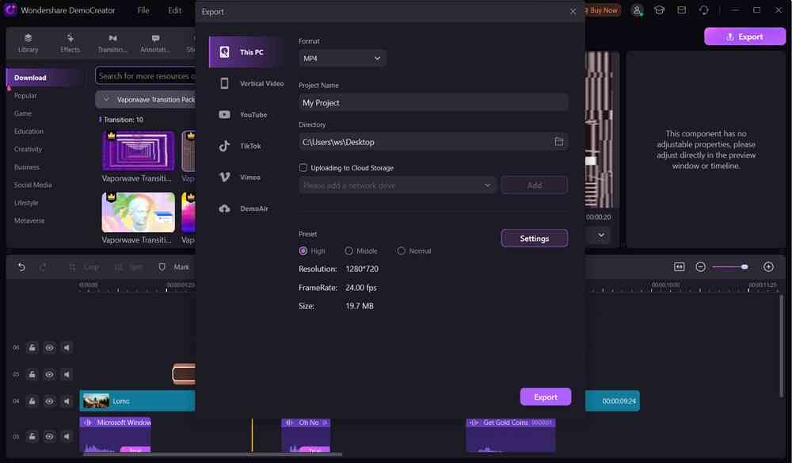Click Export button in the dialog
Image resolution: width=792 pixels, height=463 pixels.
pos(546,396)
